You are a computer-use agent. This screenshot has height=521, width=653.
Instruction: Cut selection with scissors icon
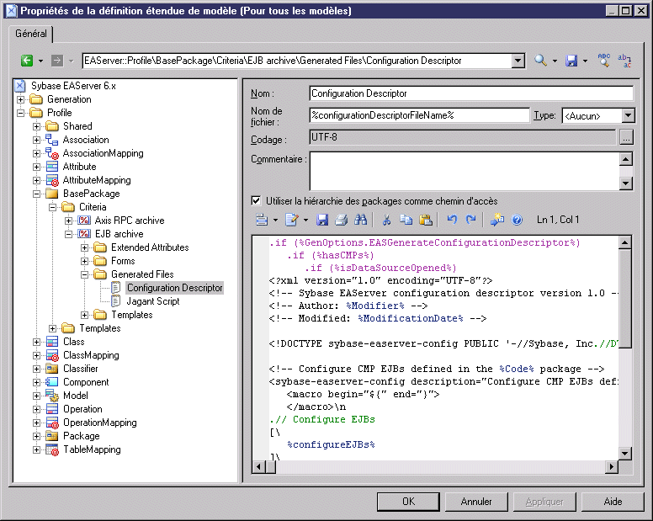[386, 220]
